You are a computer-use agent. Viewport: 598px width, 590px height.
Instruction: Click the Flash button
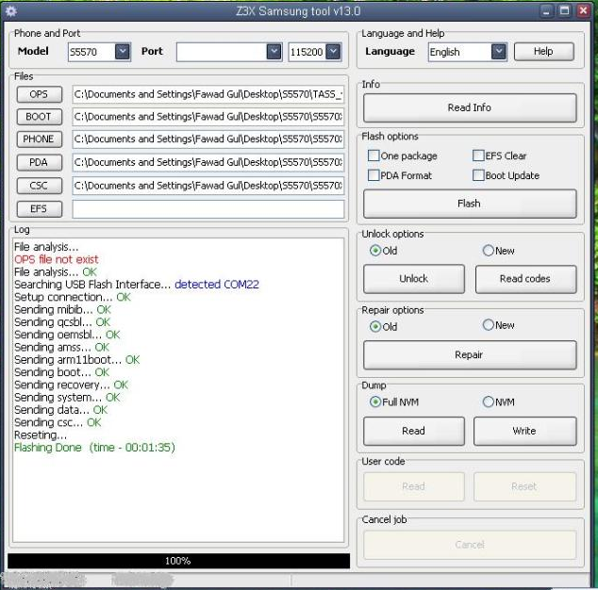click(470, 204)
